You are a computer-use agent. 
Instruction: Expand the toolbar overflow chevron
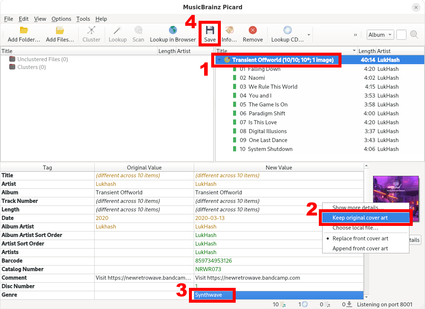coord(356,35)
